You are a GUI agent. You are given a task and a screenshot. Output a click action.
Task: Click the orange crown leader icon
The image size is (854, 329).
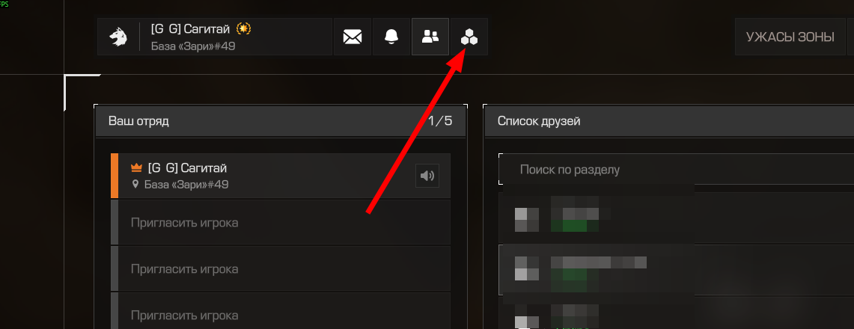(x=136, y=168)
